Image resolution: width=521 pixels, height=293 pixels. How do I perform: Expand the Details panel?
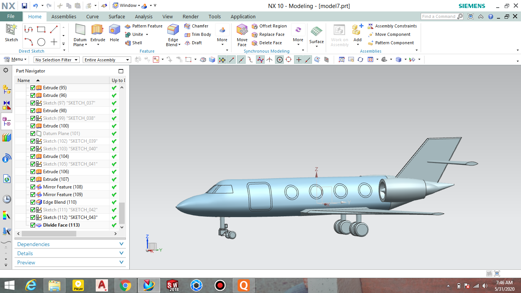pyautogui.click(x=71, y=253)
